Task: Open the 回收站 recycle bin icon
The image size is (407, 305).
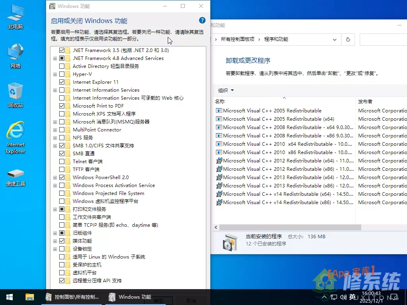Action: (x=16, y=94)
